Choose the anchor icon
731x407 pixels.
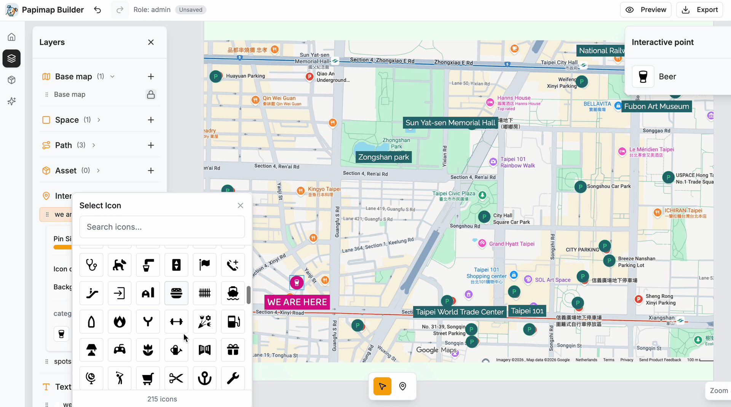coord(204,378)
